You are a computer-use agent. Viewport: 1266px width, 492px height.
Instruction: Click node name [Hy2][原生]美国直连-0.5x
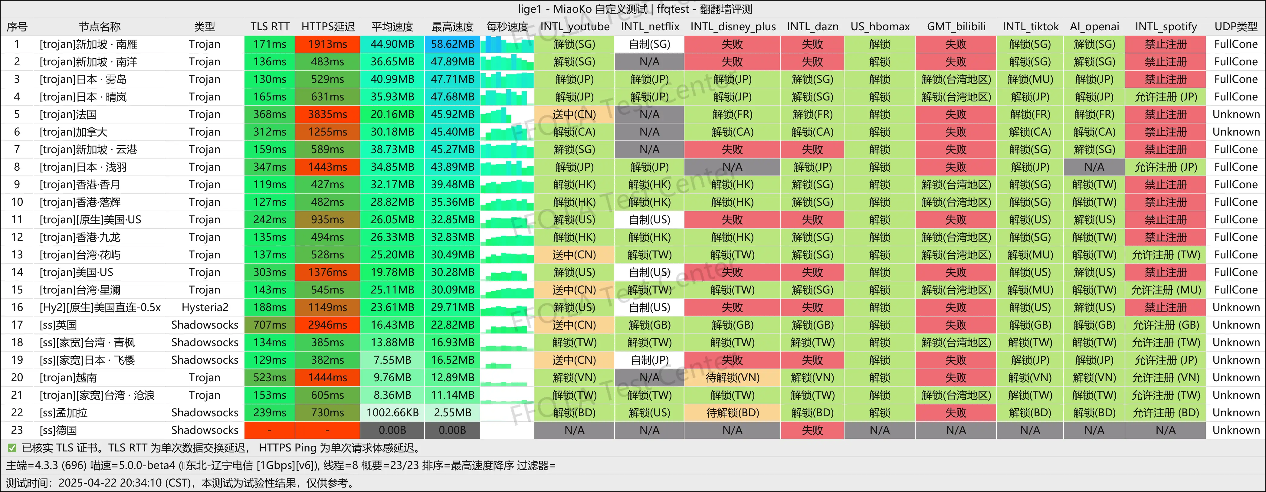click(100, 308)
